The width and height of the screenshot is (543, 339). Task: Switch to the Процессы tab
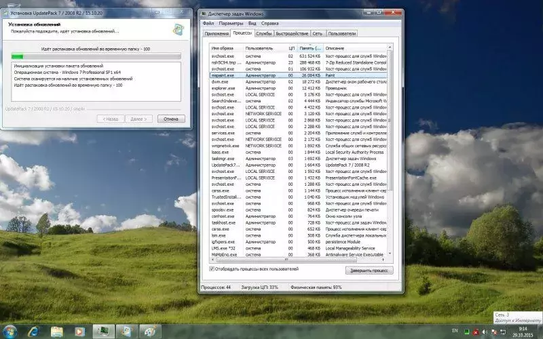(x=242, y=33)
